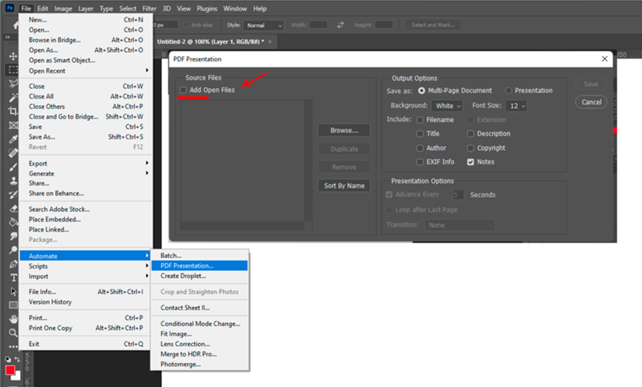Select the Eyedropper tool
Screen dimensions: 642x387
[13, 139]
